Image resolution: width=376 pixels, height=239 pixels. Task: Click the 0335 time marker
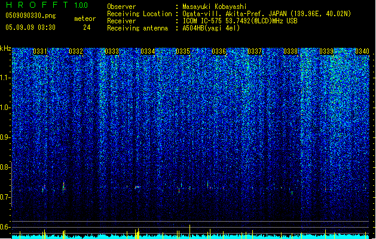tap(183, 51)
